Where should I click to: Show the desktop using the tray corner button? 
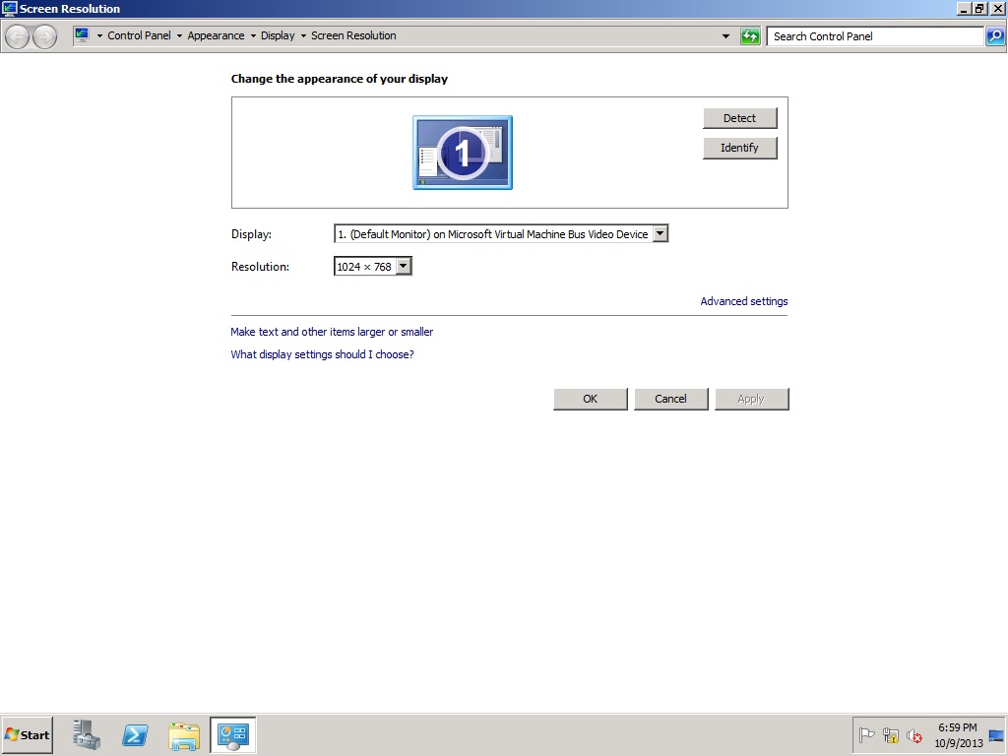[1000, 734]
